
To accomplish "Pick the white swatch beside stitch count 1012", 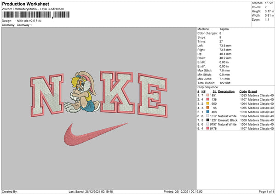I will 207,116.
